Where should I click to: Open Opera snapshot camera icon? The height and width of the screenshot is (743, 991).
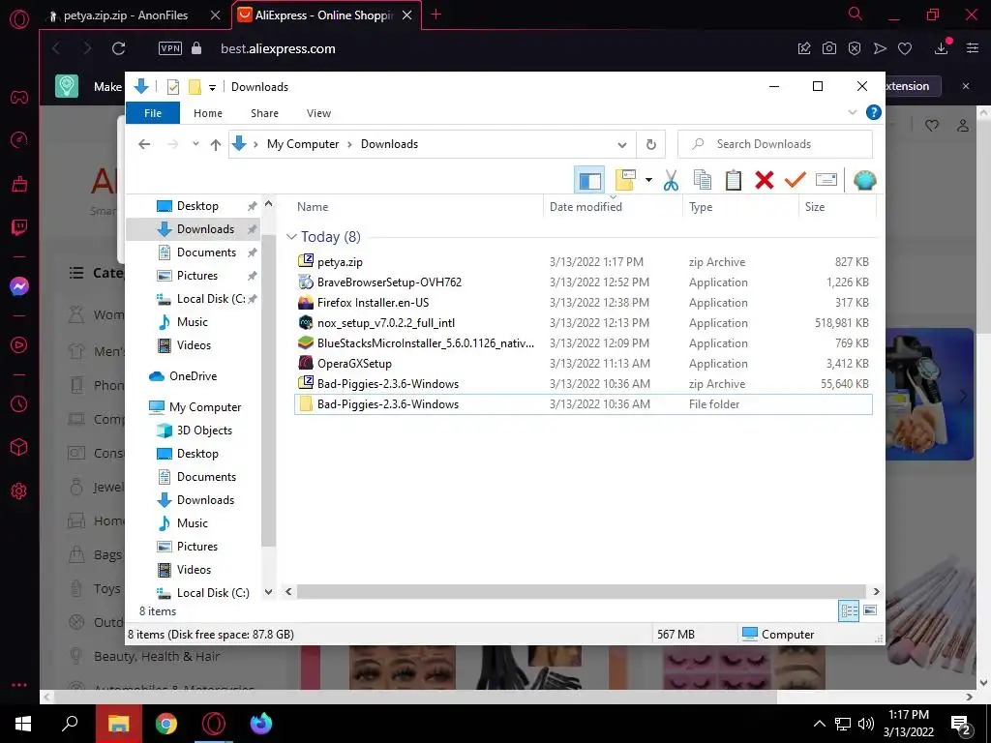[829, 48]
